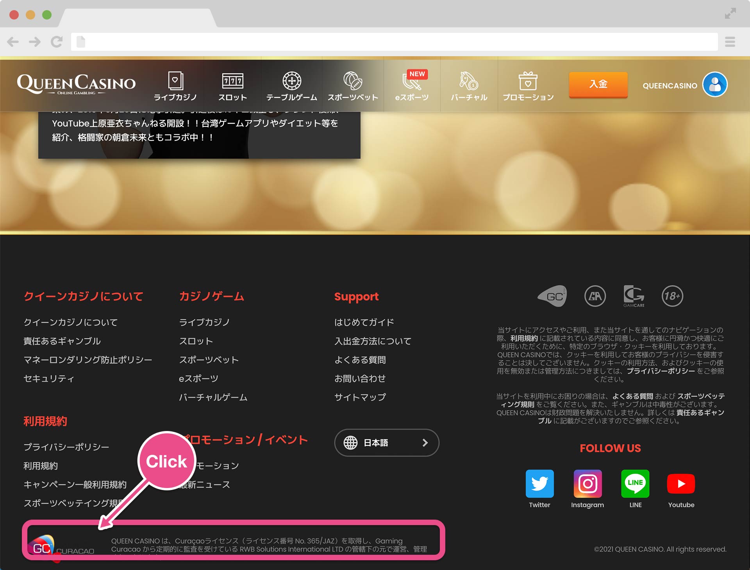The image size is (750, 570).
Task: Expand the 日本語 language selector chevron
Action: [425, 443]
